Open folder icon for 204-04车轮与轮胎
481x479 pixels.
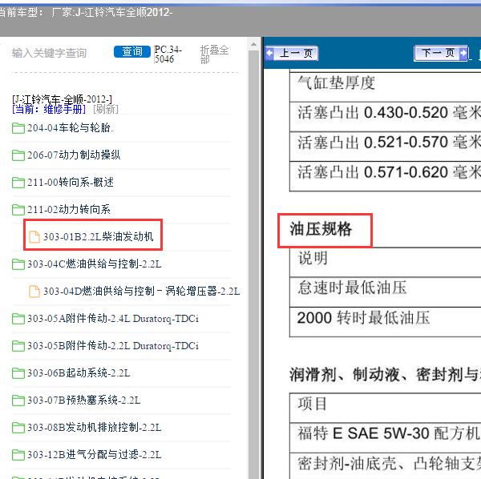(18, 128)
